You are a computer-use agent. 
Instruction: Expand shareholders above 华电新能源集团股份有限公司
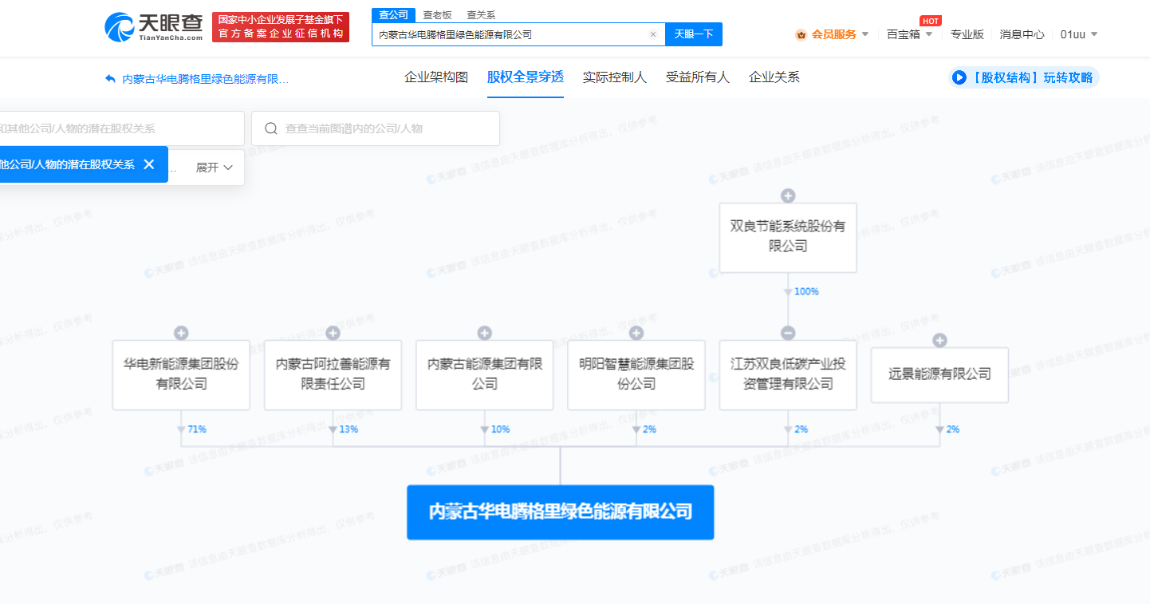coord(181,334)
